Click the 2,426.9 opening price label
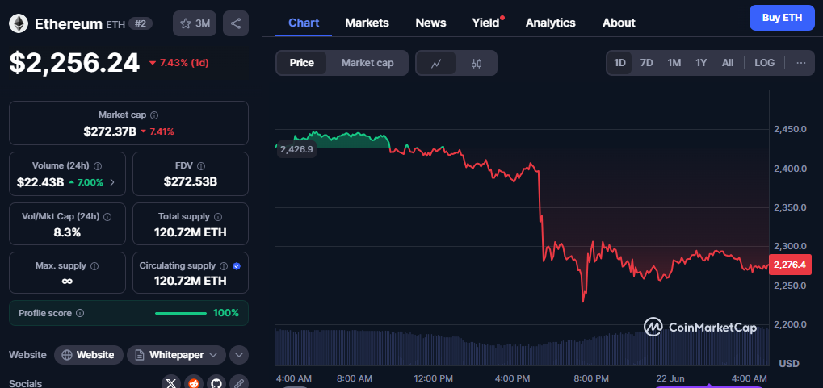Screen dimensions: 823x388 296,149
